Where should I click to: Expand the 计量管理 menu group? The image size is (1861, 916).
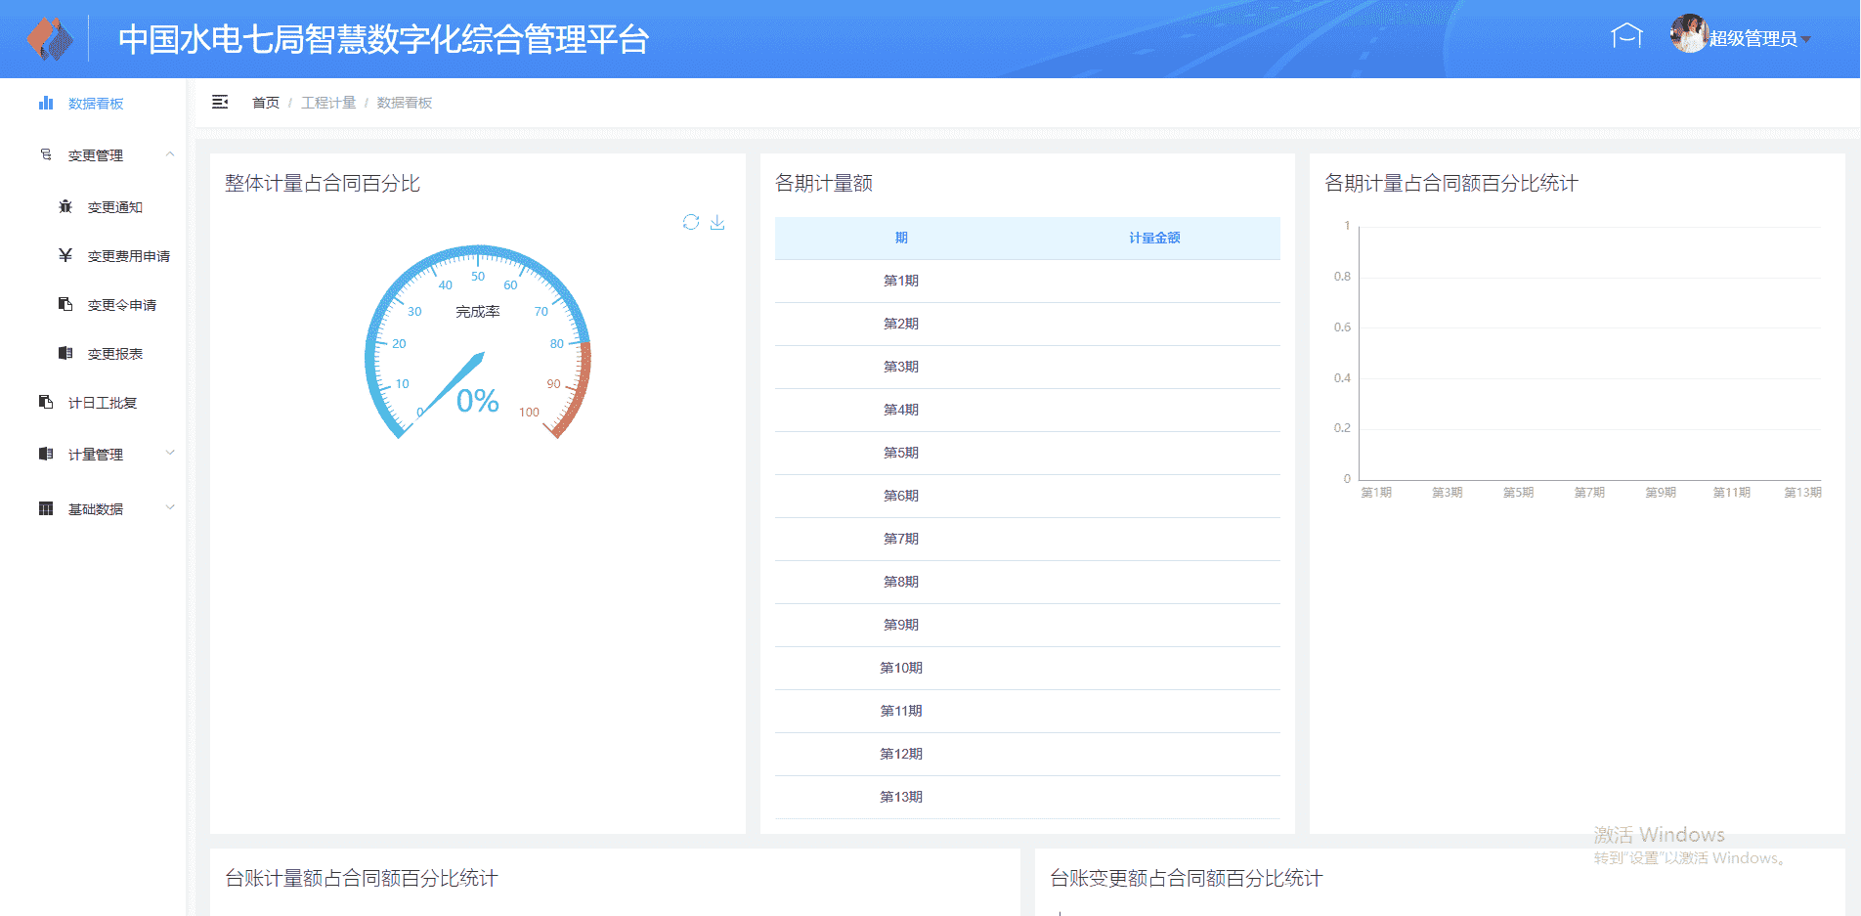[170, 454]
